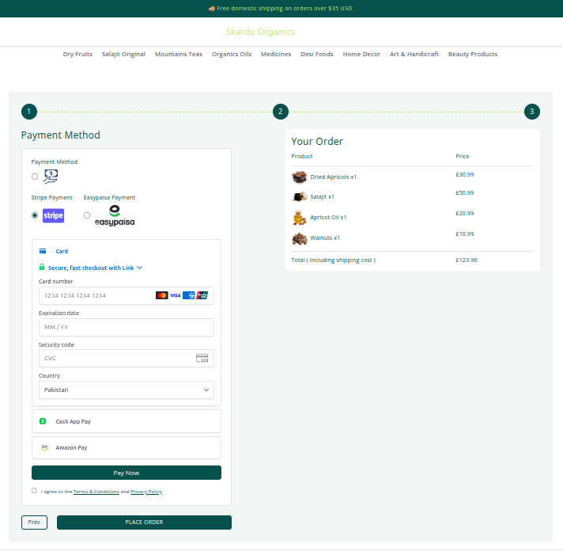
Task: Click the Amazon Pay icon
Action: (x=44, y=447)
